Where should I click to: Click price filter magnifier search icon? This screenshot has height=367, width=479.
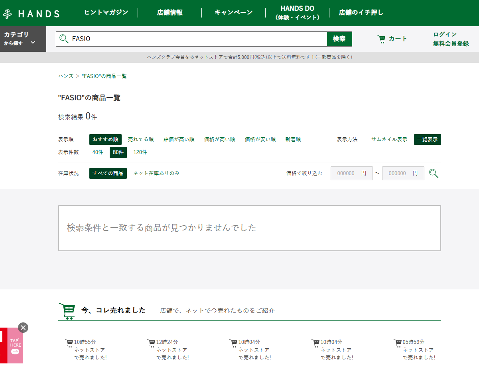coord(434,173)
